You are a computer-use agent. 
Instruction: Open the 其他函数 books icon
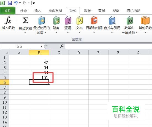click(x=145, y=20)
